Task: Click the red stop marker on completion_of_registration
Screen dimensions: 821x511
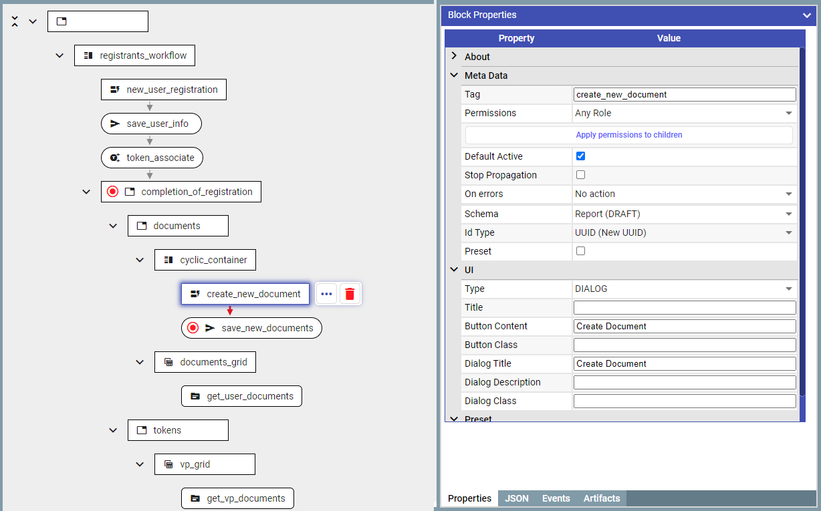Action: click(113, 192)
